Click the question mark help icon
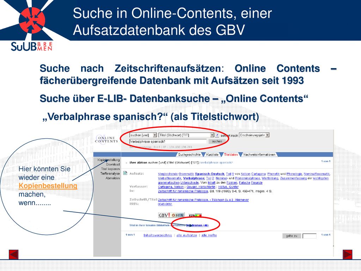The height and width of the screenshot is (271, 361). click(x=217, y=135)
